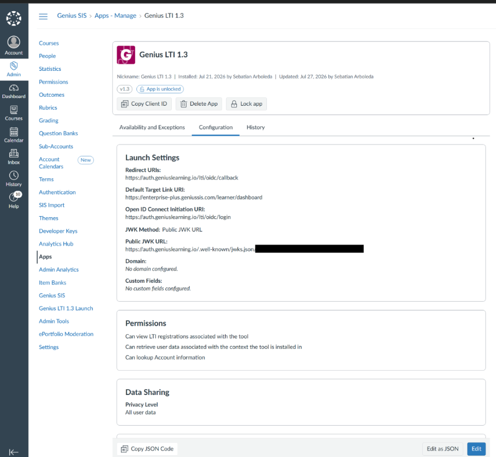This screenshot has width=496, height=457.
Task: Click 'No custom fields configured.' text
Action: (x=158, y=289)
